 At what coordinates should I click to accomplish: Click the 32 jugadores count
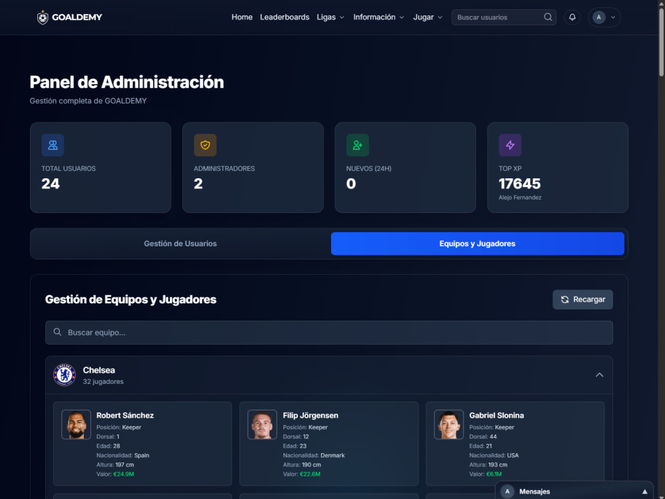103,381
